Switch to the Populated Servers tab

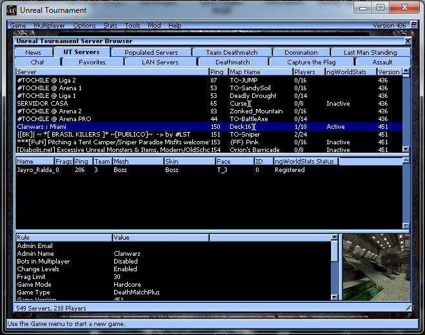coord(152,52)
